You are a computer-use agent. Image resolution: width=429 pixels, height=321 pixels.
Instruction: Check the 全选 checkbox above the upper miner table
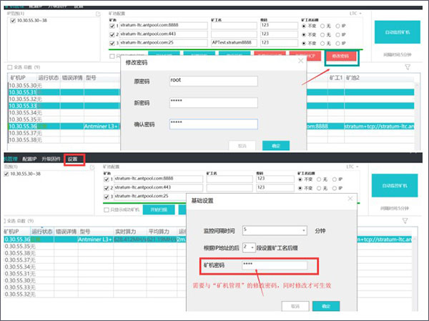(x=10, y=67)
